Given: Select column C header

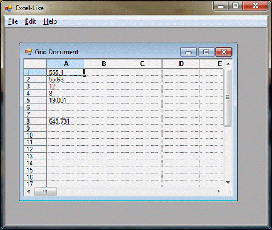Looking at the screenshot, I should point(142,64).
